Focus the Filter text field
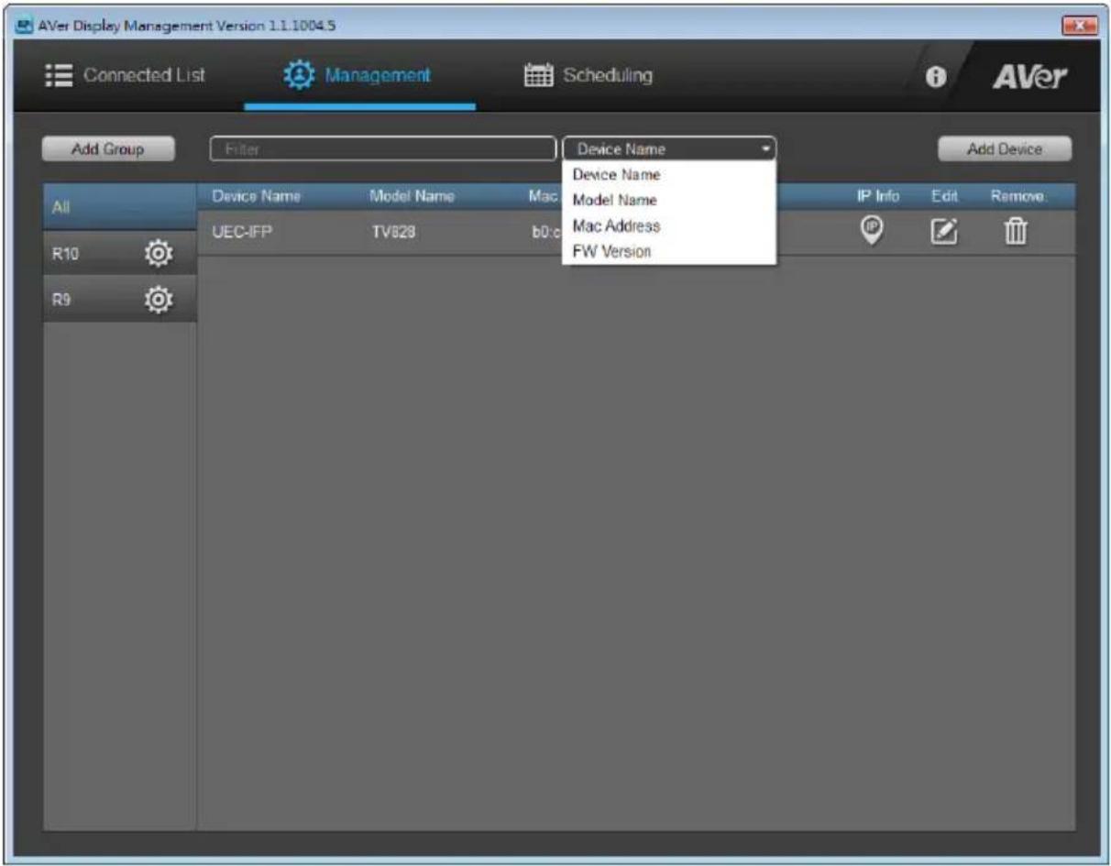Screen dimensions: 1111x866 383,149
